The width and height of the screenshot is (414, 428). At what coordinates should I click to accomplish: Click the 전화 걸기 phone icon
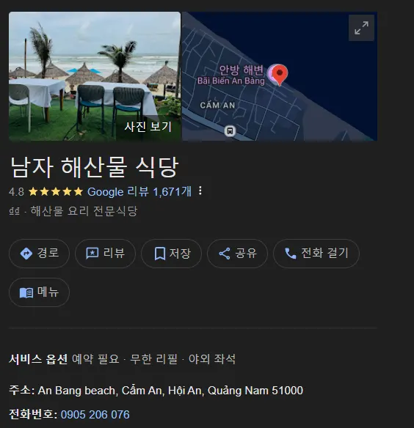pos(291,254)
